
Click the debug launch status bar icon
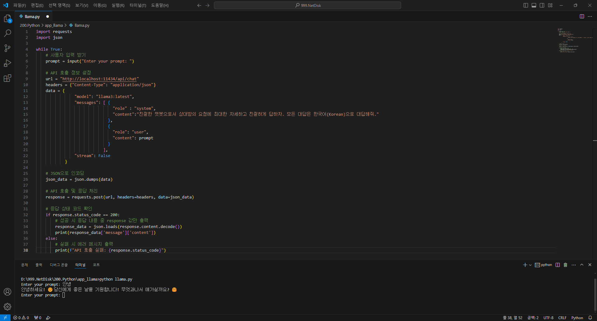pyautogui.click(x=48, y=318)
